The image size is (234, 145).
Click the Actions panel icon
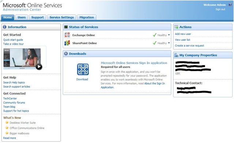pyautogui.click(x=176, y=27)
